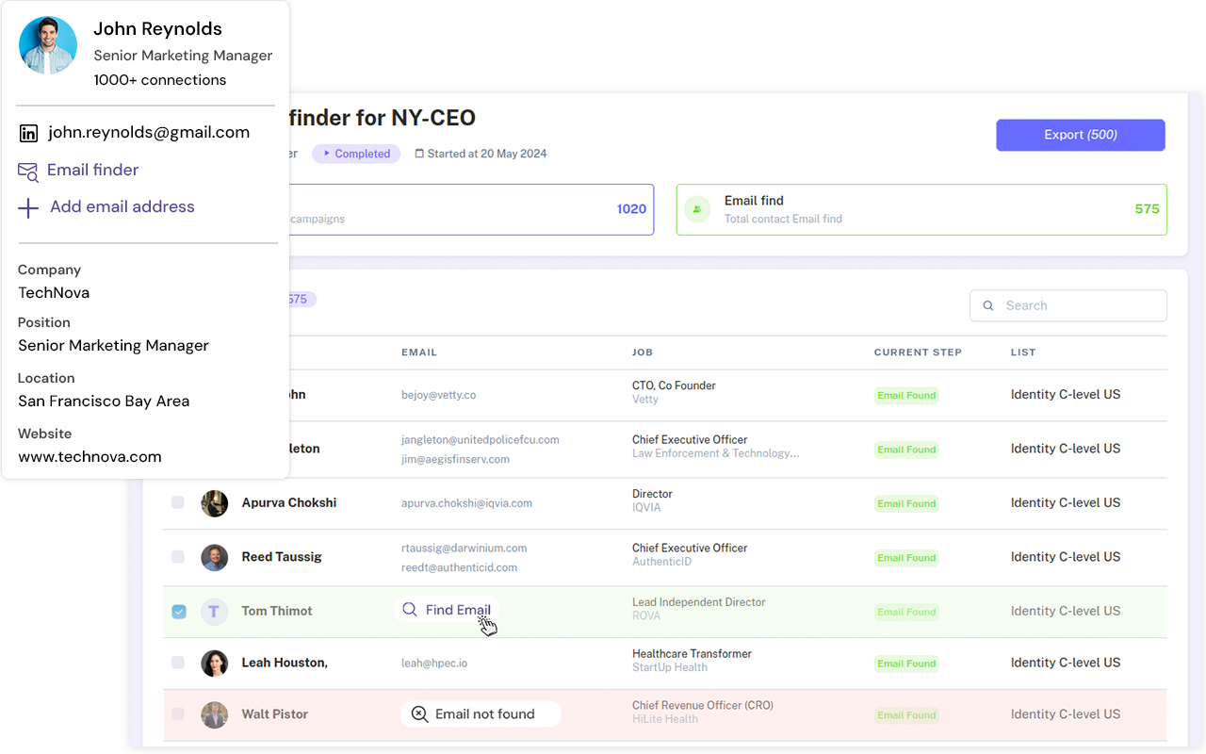The image size is (1206, 754).
Task: Click the green Email find contact icon
Action: pyautogui.click(x=697, y=209)
